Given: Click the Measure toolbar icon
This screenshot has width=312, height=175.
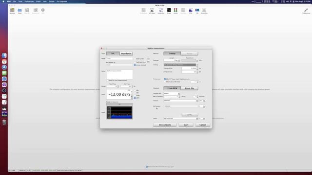Looking at the screenshot, I should tap(12, 11).
